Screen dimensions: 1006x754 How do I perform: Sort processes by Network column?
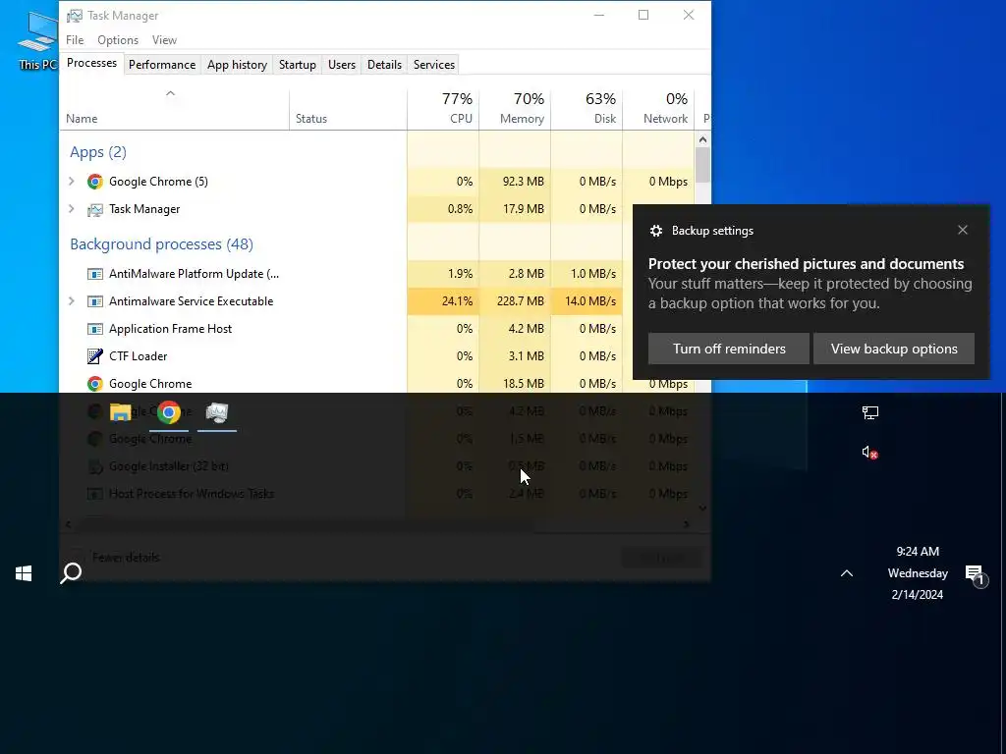pyautogui.click(x=659, y=110)
